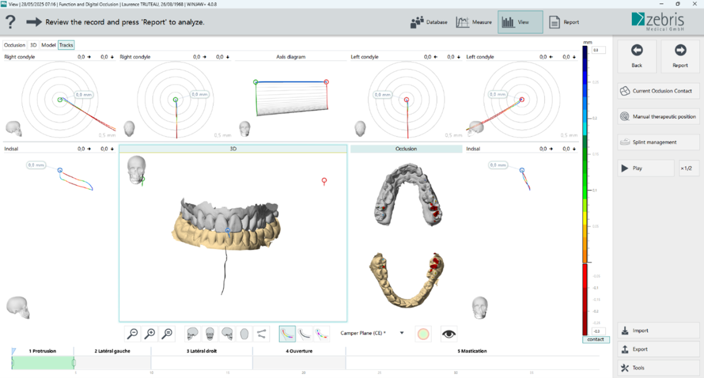
Task: Toggle the eye visibility icon
Action: (x=449, y=333)
